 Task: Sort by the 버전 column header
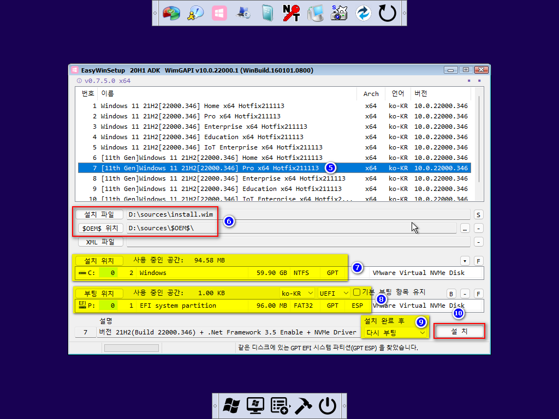pos(441,94)
